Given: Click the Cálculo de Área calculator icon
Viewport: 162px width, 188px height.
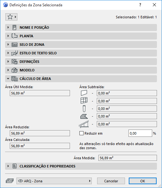Looking at the screenshot, I should click(x=15, y=79).
